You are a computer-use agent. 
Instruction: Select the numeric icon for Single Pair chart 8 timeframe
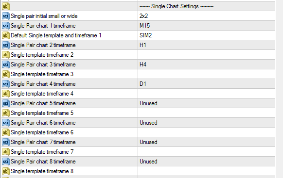pos(5,162)
